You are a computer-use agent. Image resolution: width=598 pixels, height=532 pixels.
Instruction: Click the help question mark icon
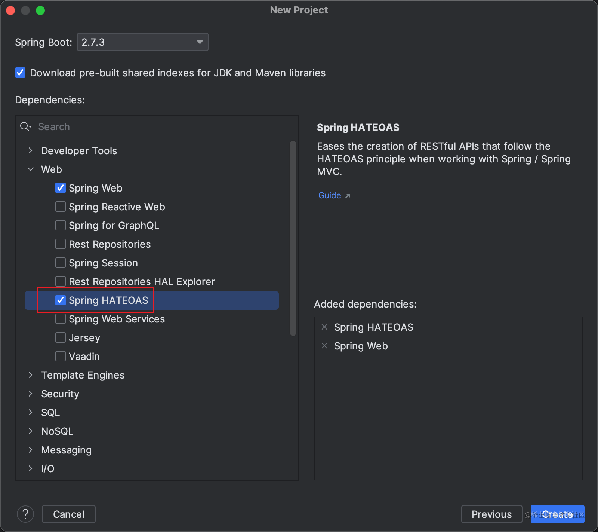[25, 514]
